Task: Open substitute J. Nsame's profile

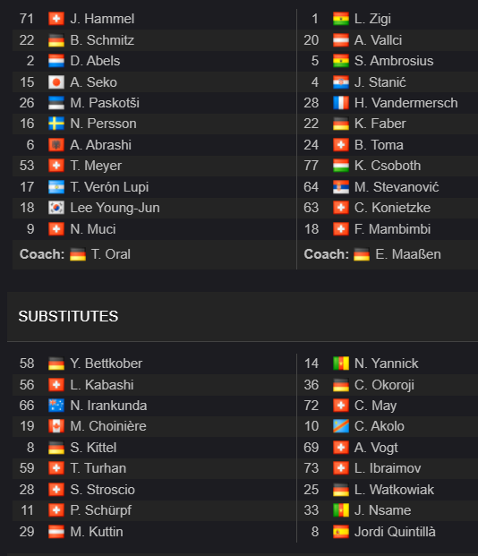Action: (x=382, y=510)
